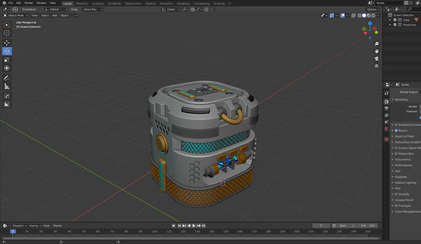Select the Rotate tool
The width and height of the screenshot is (421, 244).
coord(7,51)
